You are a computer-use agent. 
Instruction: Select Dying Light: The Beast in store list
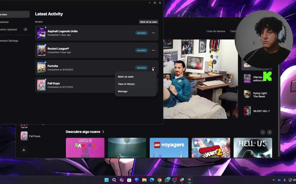[257, 95]
